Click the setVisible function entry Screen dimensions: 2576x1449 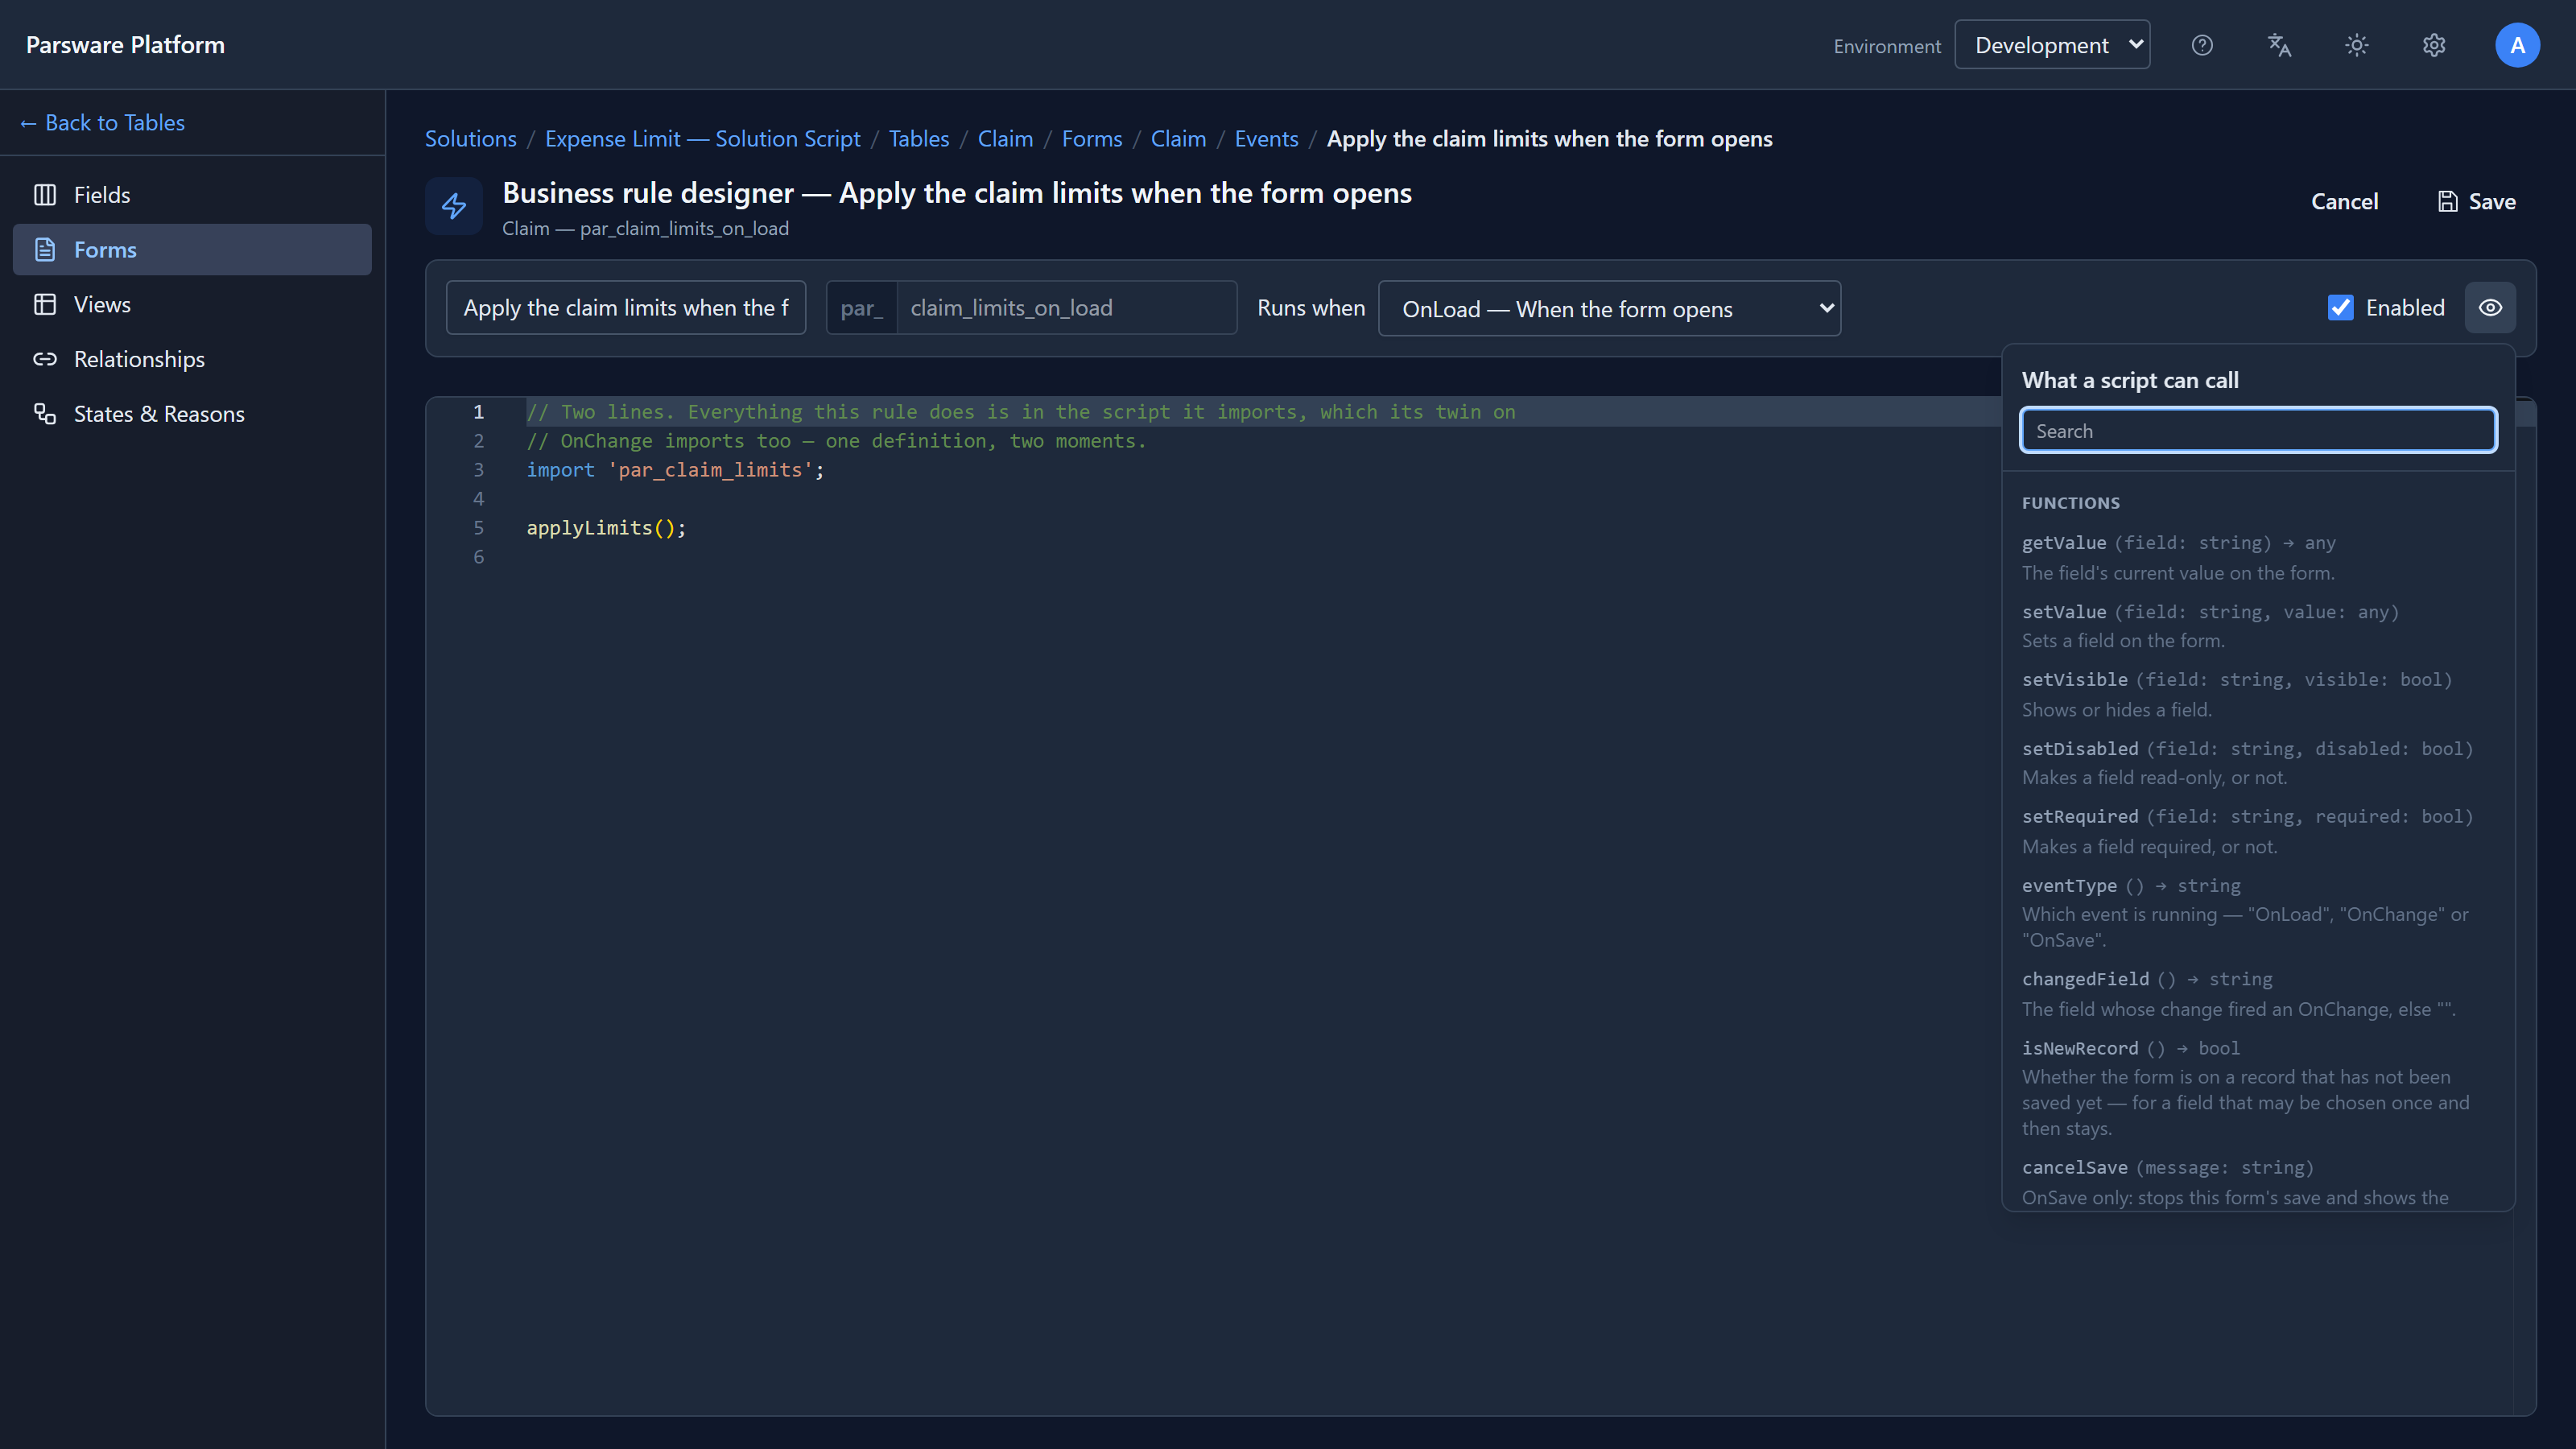(2257, 694)
